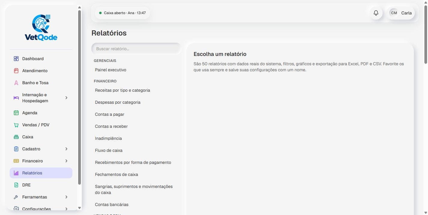The width and height of the screenshot is (428, 215).
Task: Expand Internação e Hospedagem submenu chevron
Action: (x=66, y=98)
